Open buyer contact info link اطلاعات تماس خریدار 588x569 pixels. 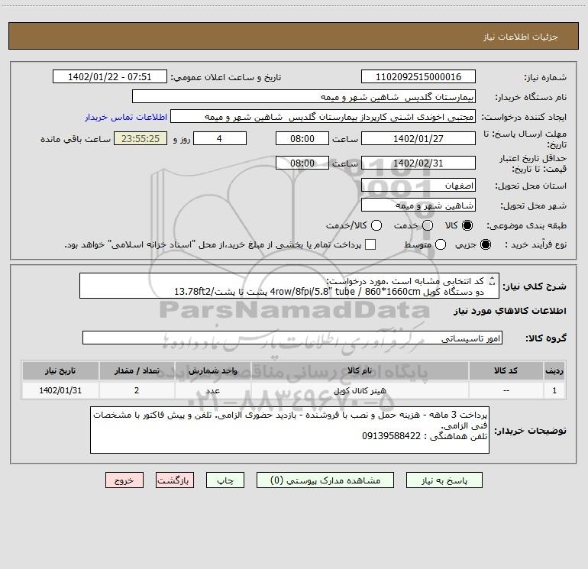tap(126, 117)
